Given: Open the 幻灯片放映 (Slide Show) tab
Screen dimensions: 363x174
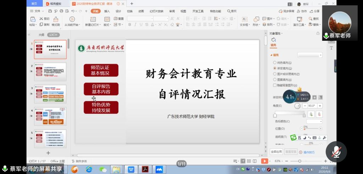Looking at the screenshot, I should pyautogui.click(x=156, y=11).
